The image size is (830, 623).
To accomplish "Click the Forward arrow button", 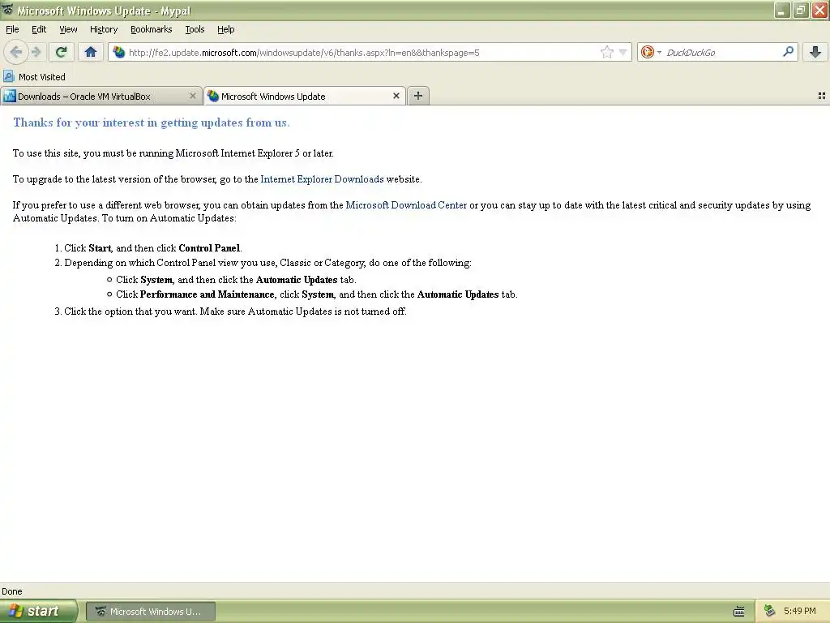I will pyautogui.click(x=36, y=52).
